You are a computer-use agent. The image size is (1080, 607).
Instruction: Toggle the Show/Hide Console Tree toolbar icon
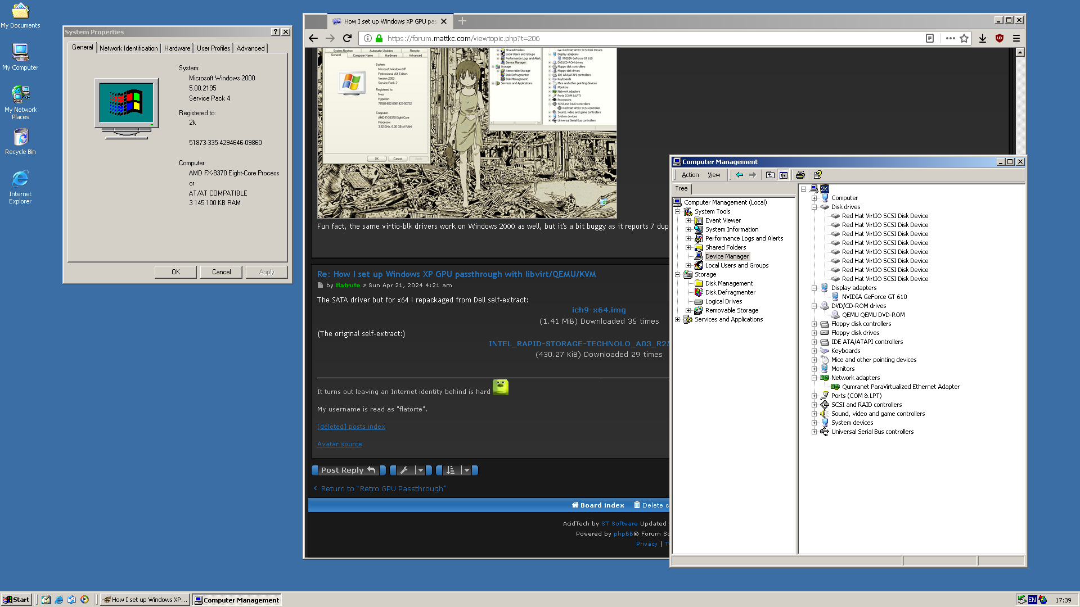(783, 175)
